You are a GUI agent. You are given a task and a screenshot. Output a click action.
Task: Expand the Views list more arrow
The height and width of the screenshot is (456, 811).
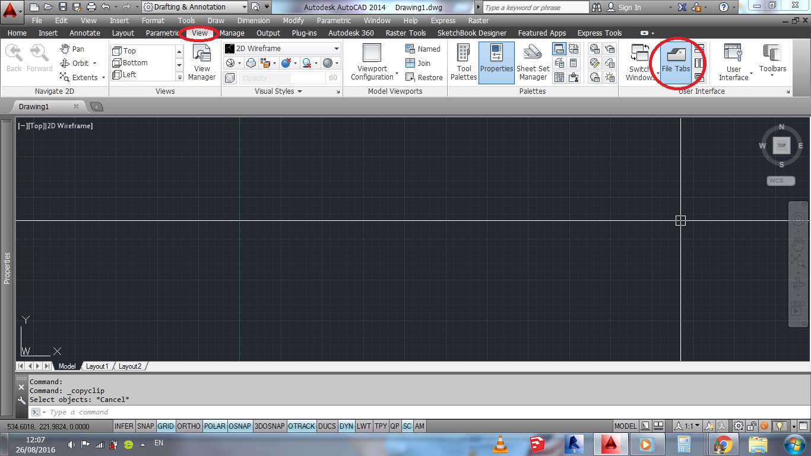179,77
